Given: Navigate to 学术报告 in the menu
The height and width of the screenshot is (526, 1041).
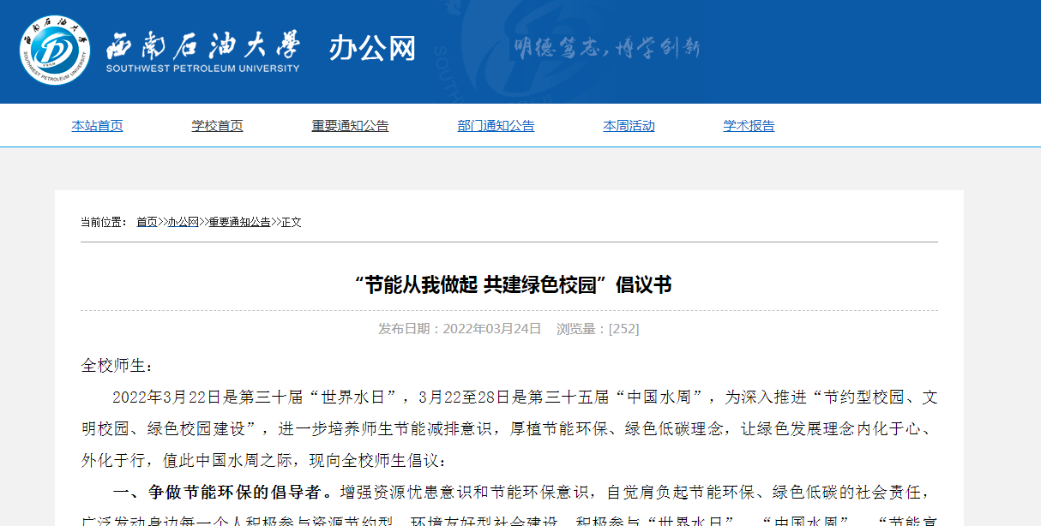Looking at the screenshot, I should 749,126.
